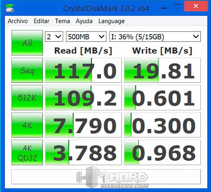The width and height of the screenshot is (211, 192).
Task: Click the Seq write value 19.81
Action: coord(162,70)
